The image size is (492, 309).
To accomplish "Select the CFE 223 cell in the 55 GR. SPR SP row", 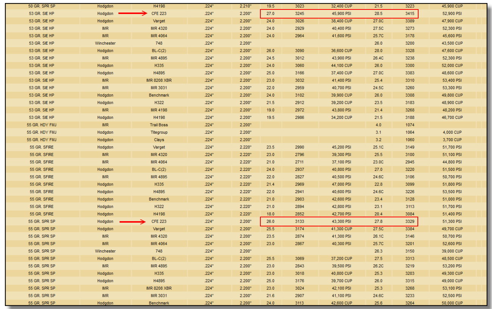I will (x=159, y=222).
